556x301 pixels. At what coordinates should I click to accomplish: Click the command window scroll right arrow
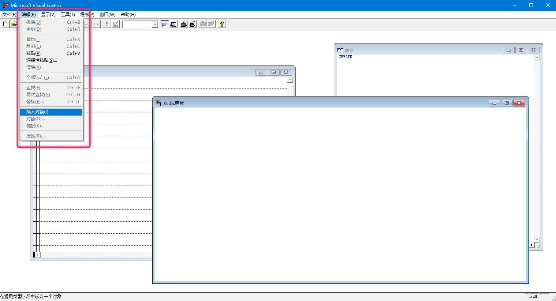click(531, 245)
